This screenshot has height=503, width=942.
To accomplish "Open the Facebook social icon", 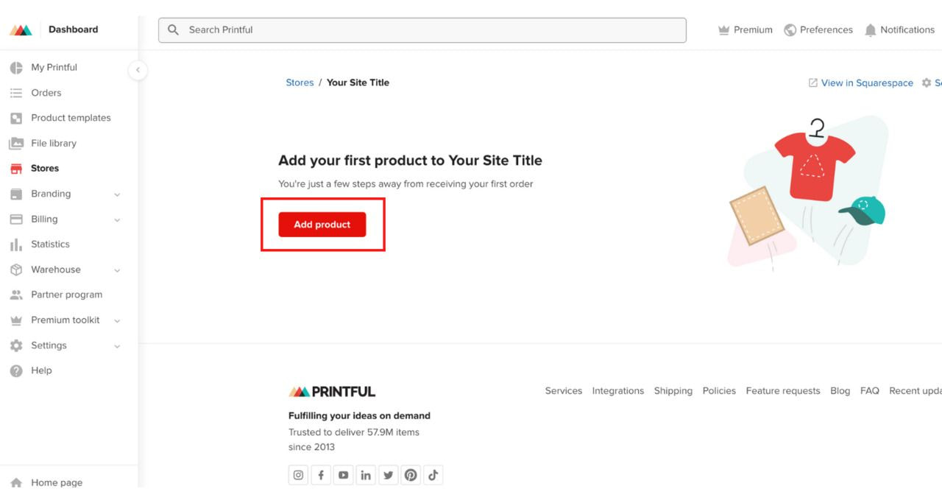I will click(321, 475).
